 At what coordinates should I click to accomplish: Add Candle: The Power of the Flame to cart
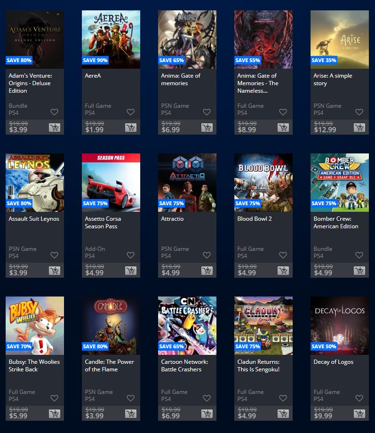click(131, 413)
